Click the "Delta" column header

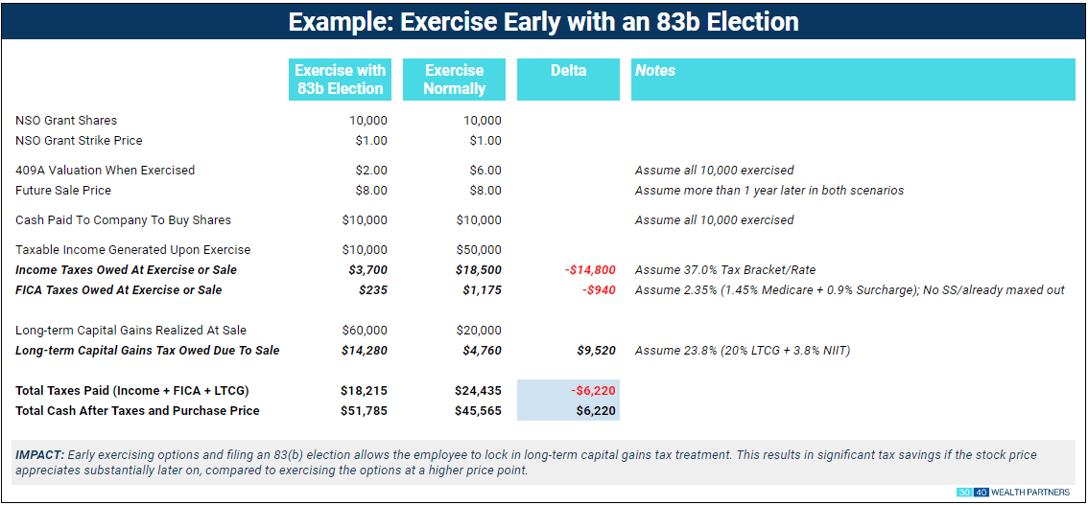568,71
